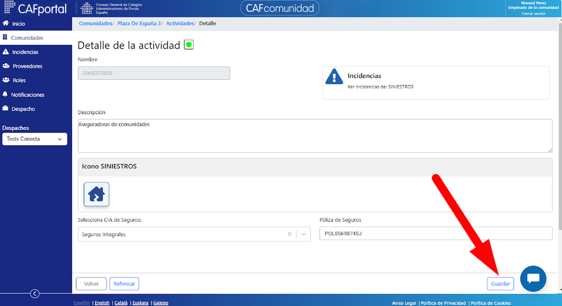Click the Refrescar button
The height and width of the screenshot is (306, 562).
124,283
